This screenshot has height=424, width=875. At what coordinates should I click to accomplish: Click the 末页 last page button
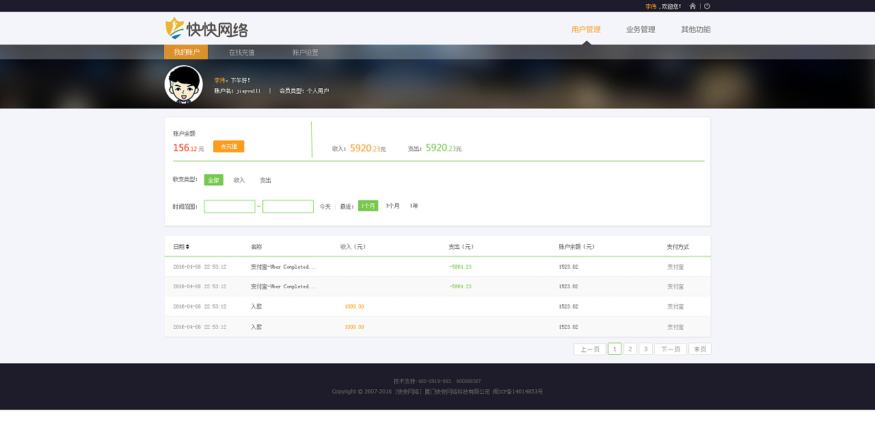click(x=699, y=348)
